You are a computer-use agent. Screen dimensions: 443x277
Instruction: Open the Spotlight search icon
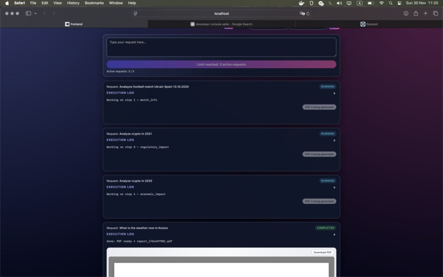tap(390, 3)
